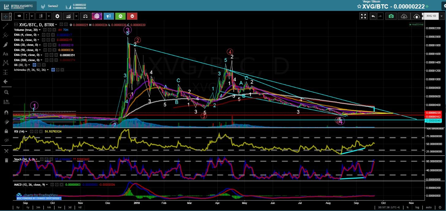Select the measure ruler tool
The height and width of the screenshot is (211, 446).
pyautogui.click(x=6, y=102)
